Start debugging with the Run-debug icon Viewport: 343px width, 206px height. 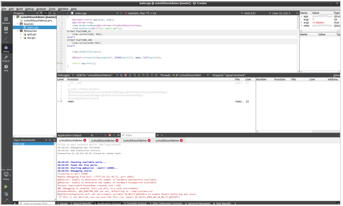pos(6,194)
